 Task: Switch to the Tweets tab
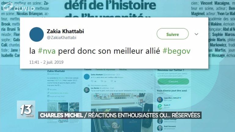[88, 70]
